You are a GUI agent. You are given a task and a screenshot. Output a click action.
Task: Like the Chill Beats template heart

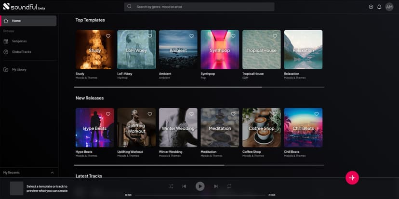(317, 114)
